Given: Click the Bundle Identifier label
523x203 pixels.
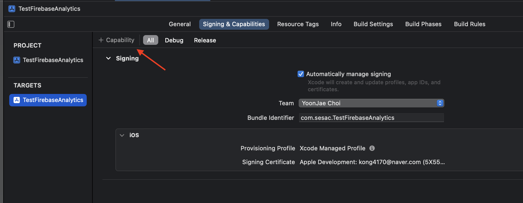Looking at the screenshot, I should click(270, 118).
